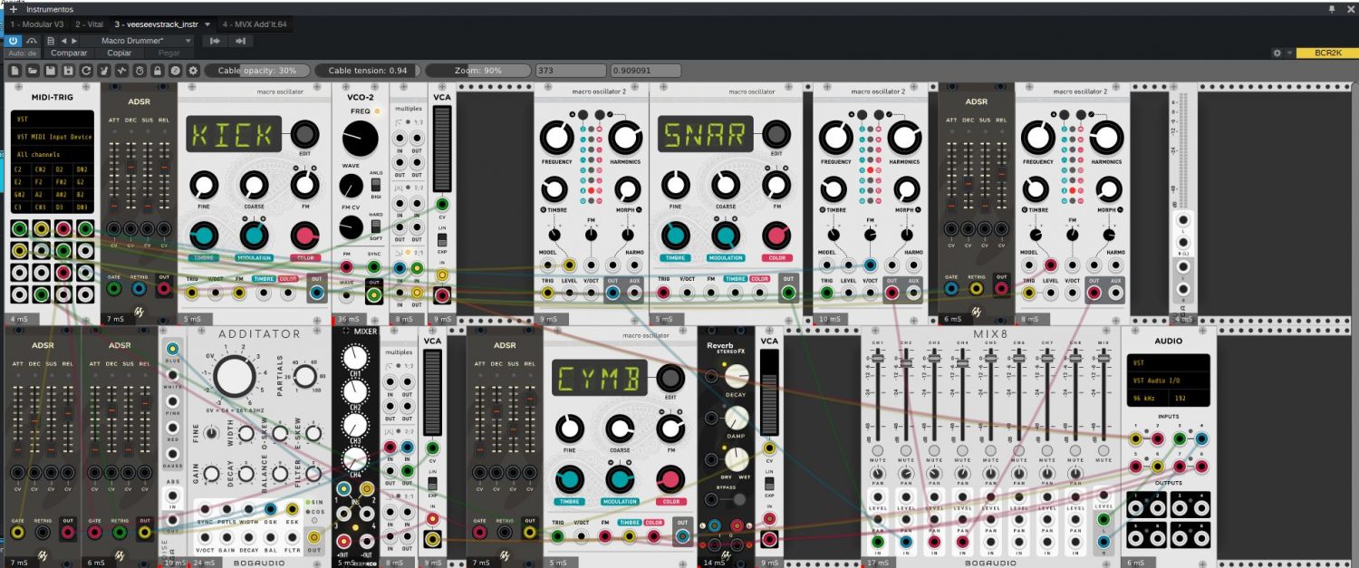Click the revert patch circular arrow icon
The width and height of the screenshot is (1359, 568).
[86, 70]
